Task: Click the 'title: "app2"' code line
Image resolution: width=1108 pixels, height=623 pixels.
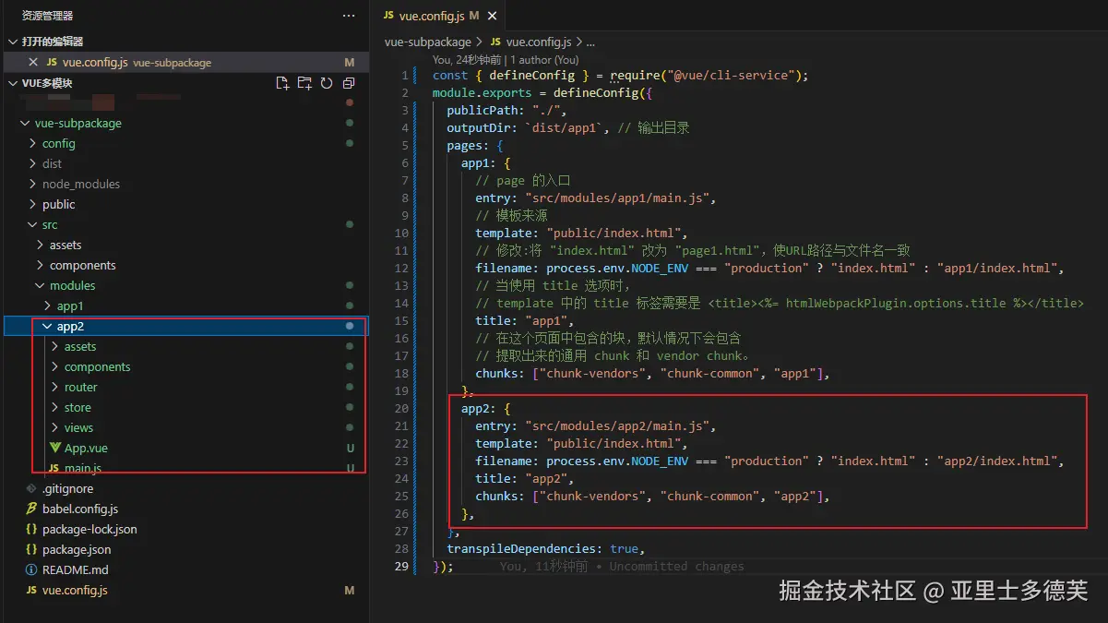Action: pos(524,478)
